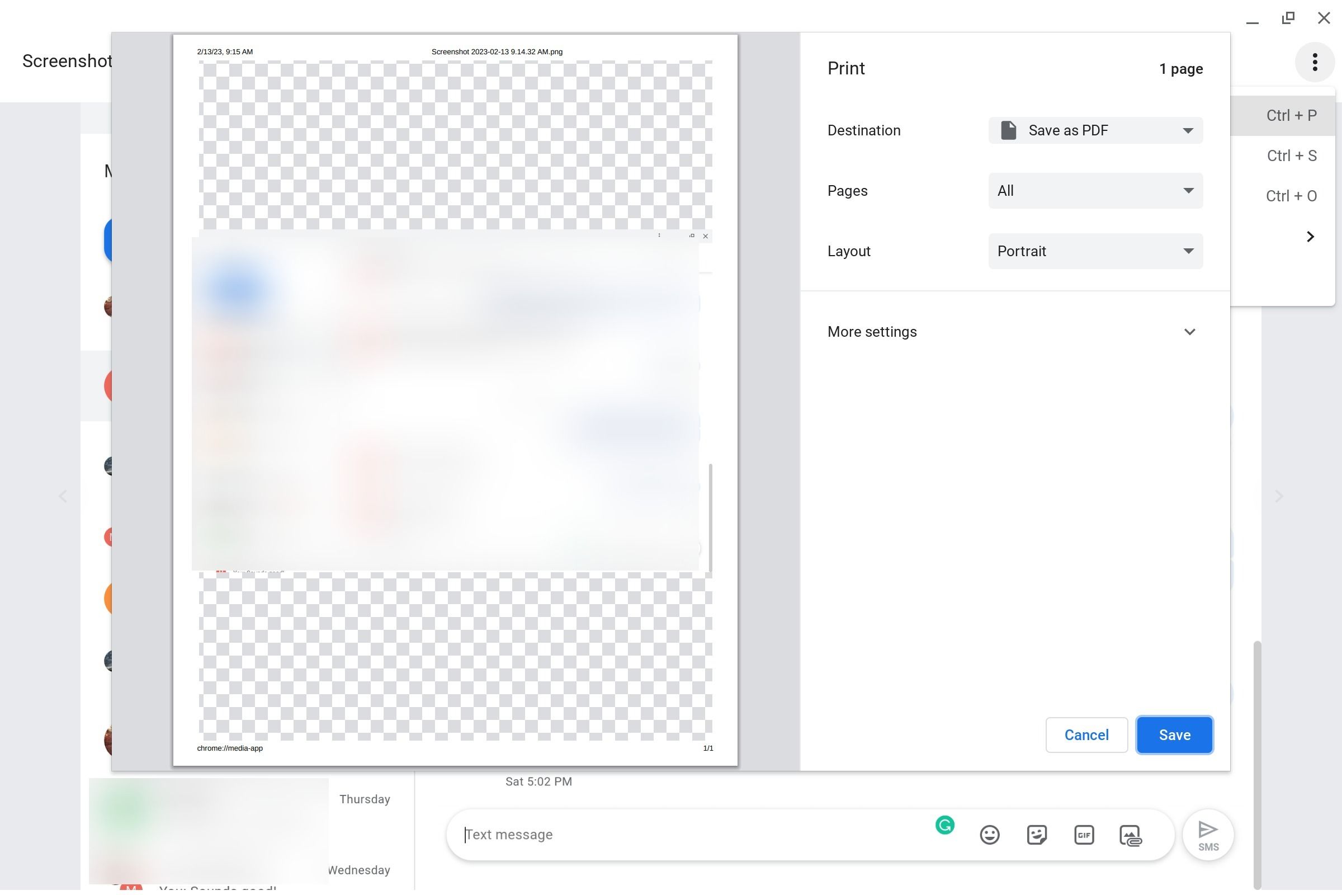
Task: Click the blue Save button
Action: pyautogui.click(x=1174, y=734)
